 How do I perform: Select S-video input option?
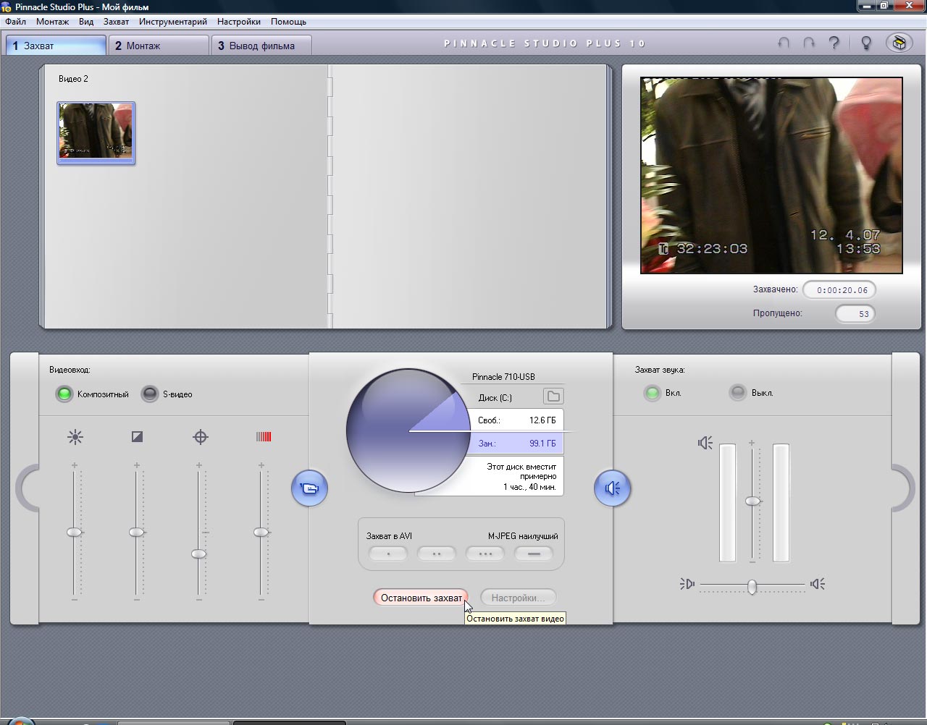(x=150, y=394)
